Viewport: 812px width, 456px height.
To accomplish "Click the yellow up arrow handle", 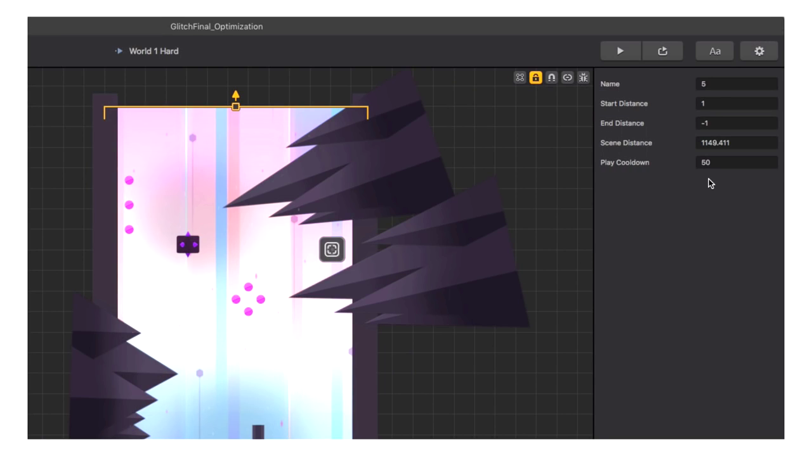I will (x=236, y=96).
